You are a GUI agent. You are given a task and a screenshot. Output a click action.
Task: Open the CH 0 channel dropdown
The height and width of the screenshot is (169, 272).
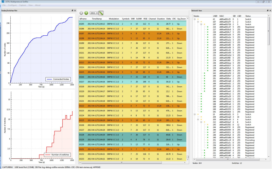pos(94,13)
